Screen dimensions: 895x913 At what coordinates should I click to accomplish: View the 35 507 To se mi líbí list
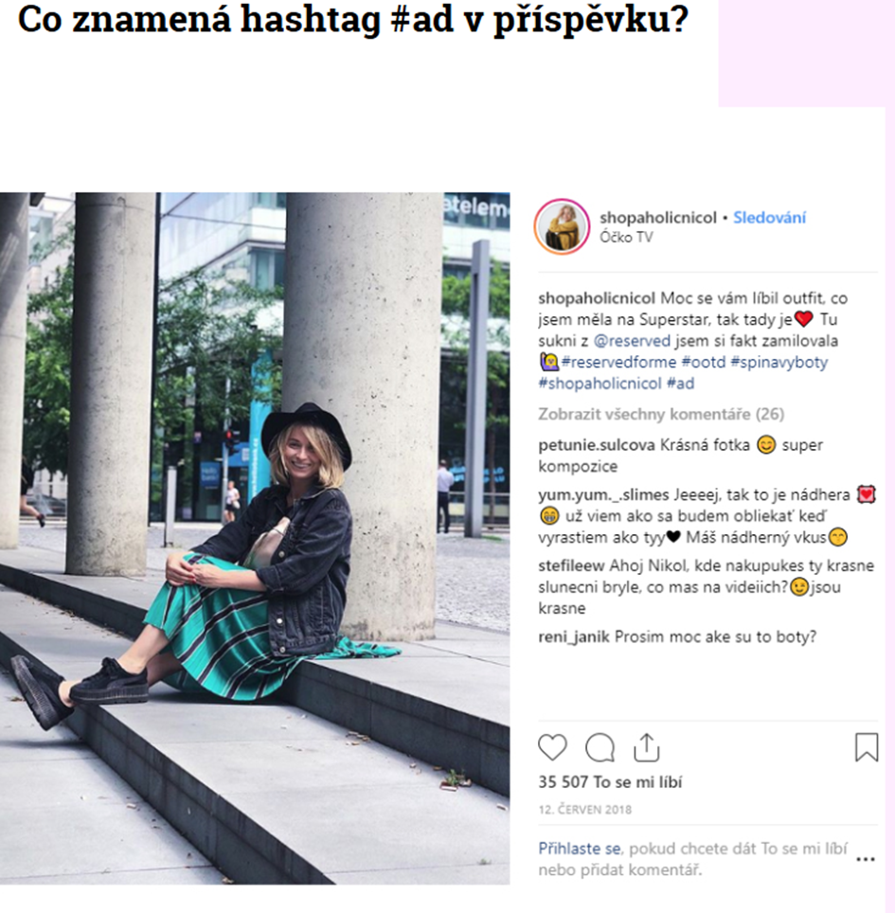[x=610, y=782]
